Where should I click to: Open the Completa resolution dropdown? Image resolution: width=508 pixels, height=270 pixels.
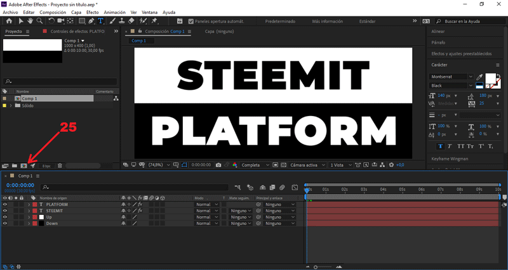(255, 165)
